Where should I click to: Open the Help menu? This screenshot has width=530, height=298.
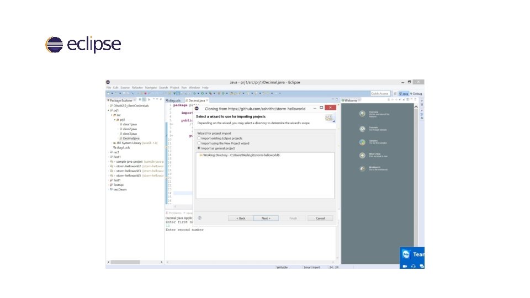coord(205,88)
